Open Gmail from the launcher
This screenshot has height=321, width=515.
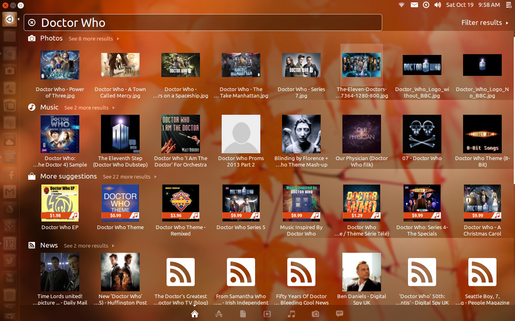(10, 193)
